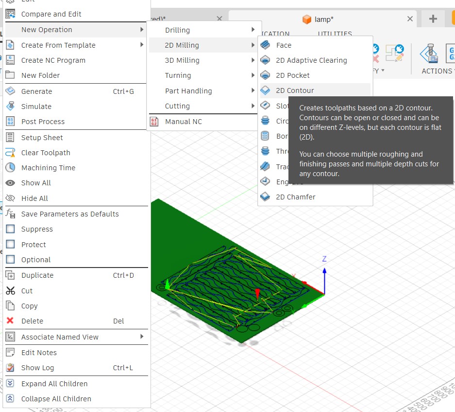Click the post-process action icon above ACTIONS

coord(450,54)
